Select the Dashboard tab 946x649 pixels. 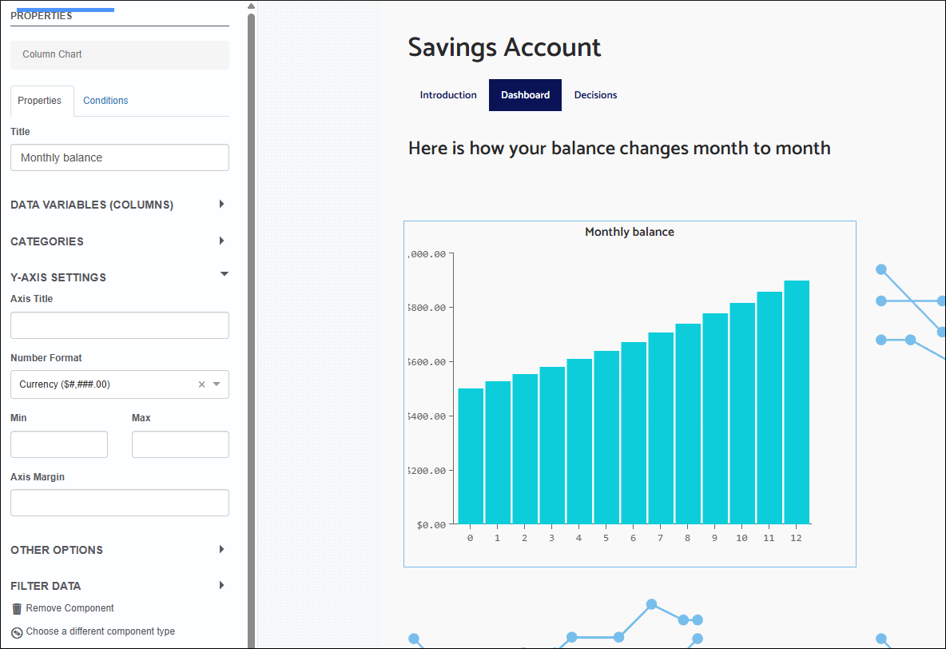point(525,94)
